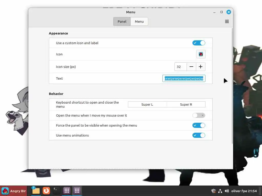Screen dimensions: 262x196
Task: Click the Appearance section heading
Action: (58, 33)
